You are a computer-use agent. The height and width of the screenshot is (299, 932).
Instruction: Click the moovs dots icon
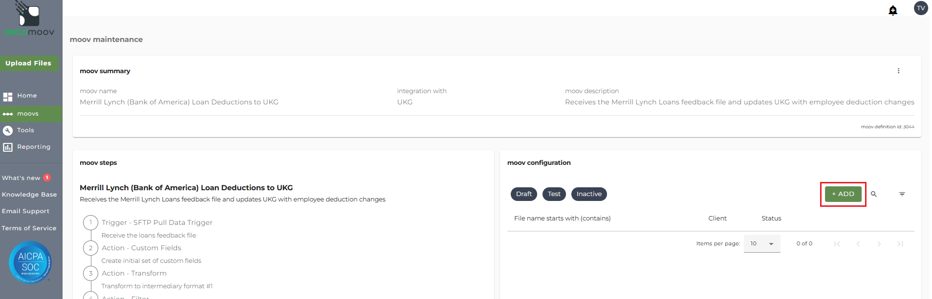click(x=8, y=114)
